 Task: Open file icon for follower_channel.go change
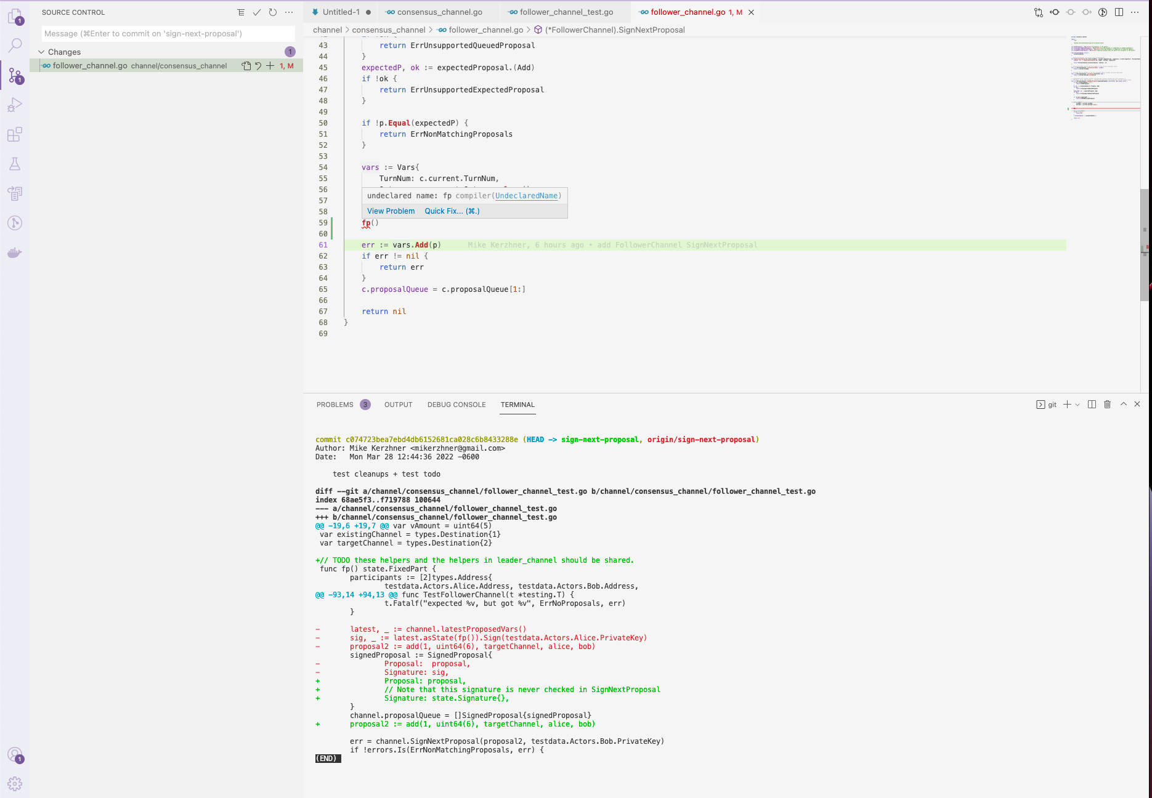(x=246, y=66)
